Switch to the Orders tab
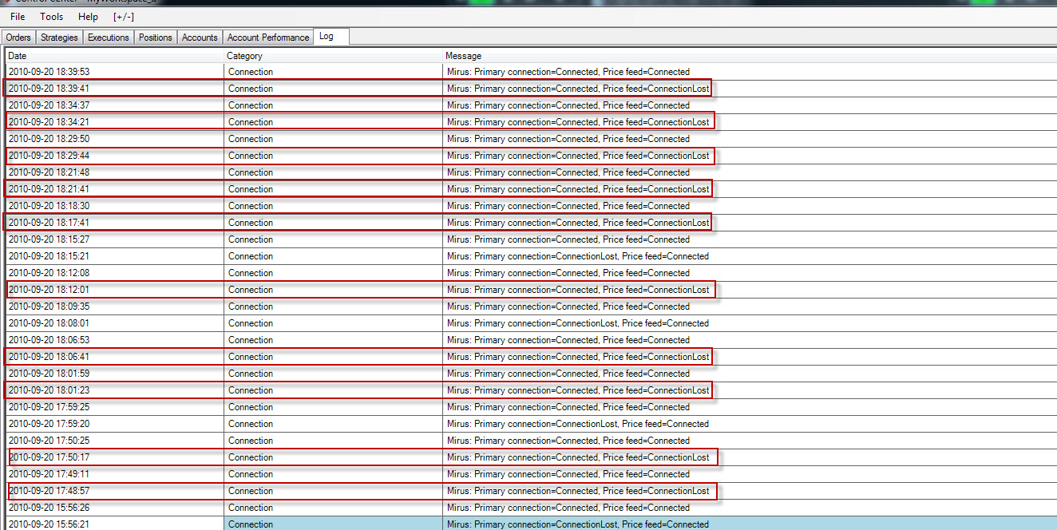Screen dimensions: 1057x530 18,38
